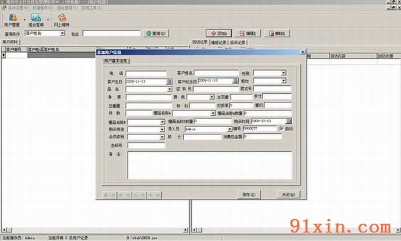Click into the 电话 input field
The height and width of the screenshot is (241, 401).
click(x=146, y=74)
